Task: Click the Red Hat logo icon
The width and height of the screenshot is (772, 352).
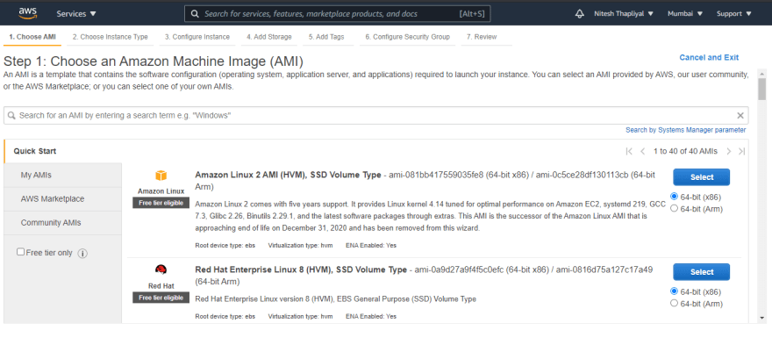Action: tap(161, 269)
